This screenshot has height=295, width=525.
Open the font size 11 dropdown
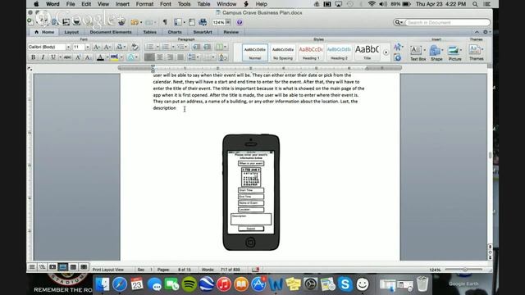(x=88, y=47)
